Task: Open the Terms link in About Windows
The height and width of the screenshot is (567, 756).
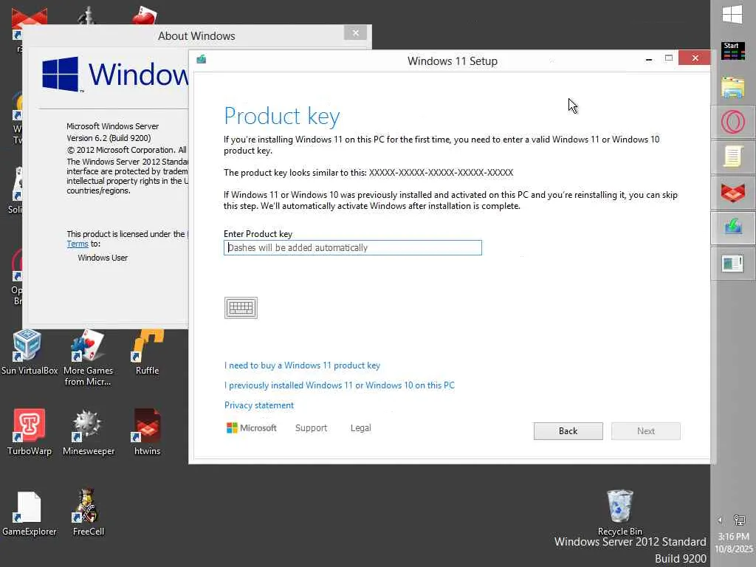Action: click(78, 244)
